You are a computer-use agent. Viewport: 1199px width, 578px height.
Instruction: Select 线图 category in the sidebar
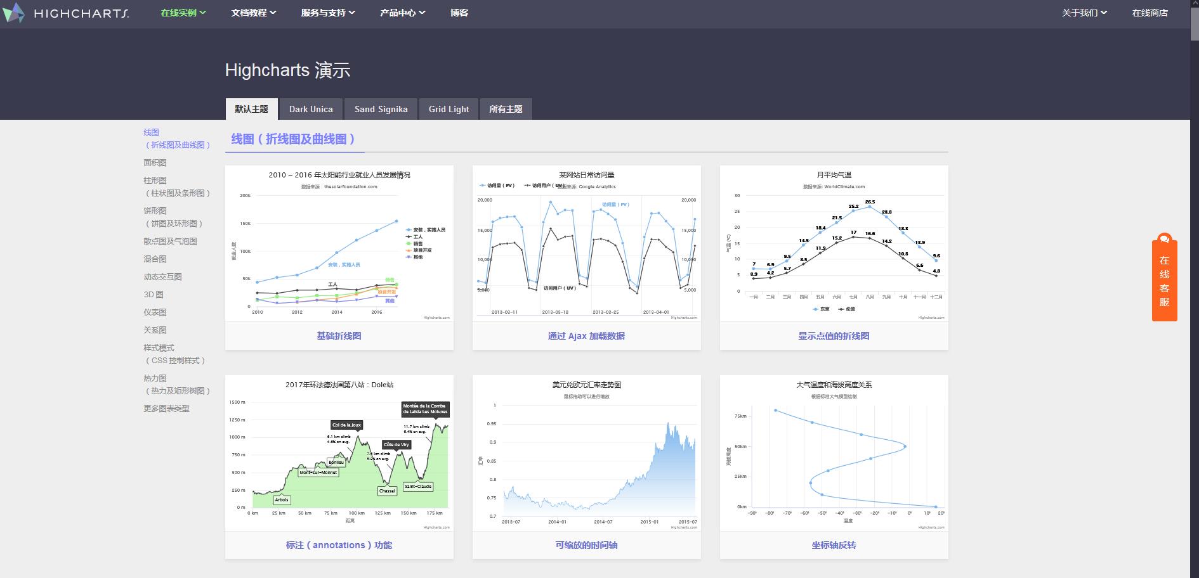(177, 139)
